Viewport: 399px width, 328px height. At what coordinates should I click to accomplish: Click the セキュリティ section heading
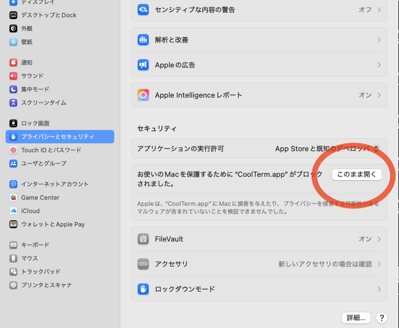pos(157,128)
